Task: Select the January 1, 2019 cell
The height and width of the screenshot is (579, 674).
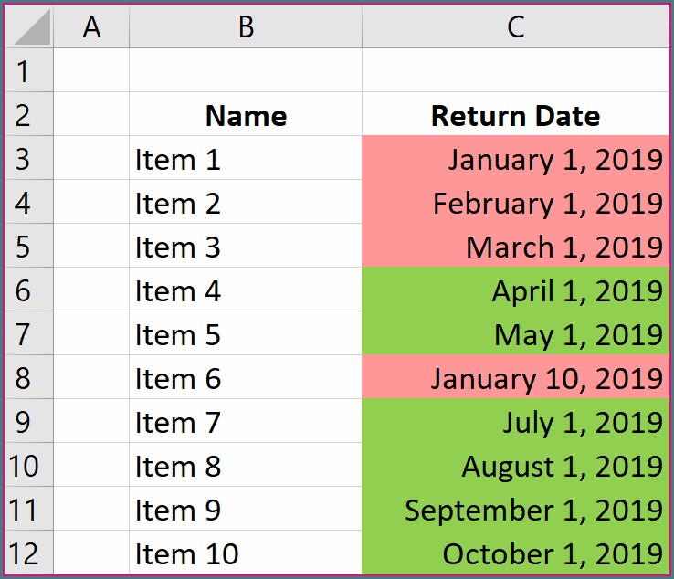Action: pyautogui.click(x=515, y=160)
